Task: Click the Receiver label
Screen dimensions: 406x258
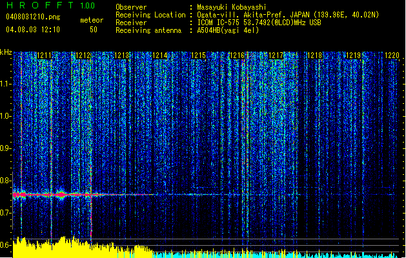Action: [131, 23]
